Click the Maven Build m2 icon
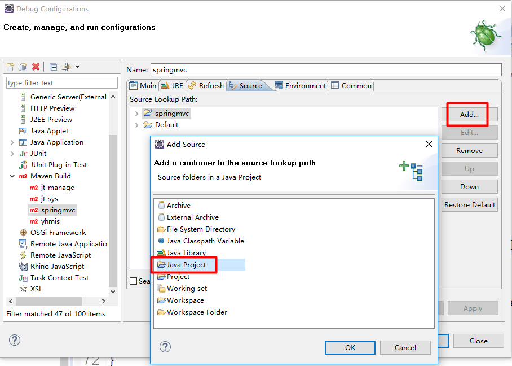Image resolution: width=512 pixels, height=366 pixels. 23,176
